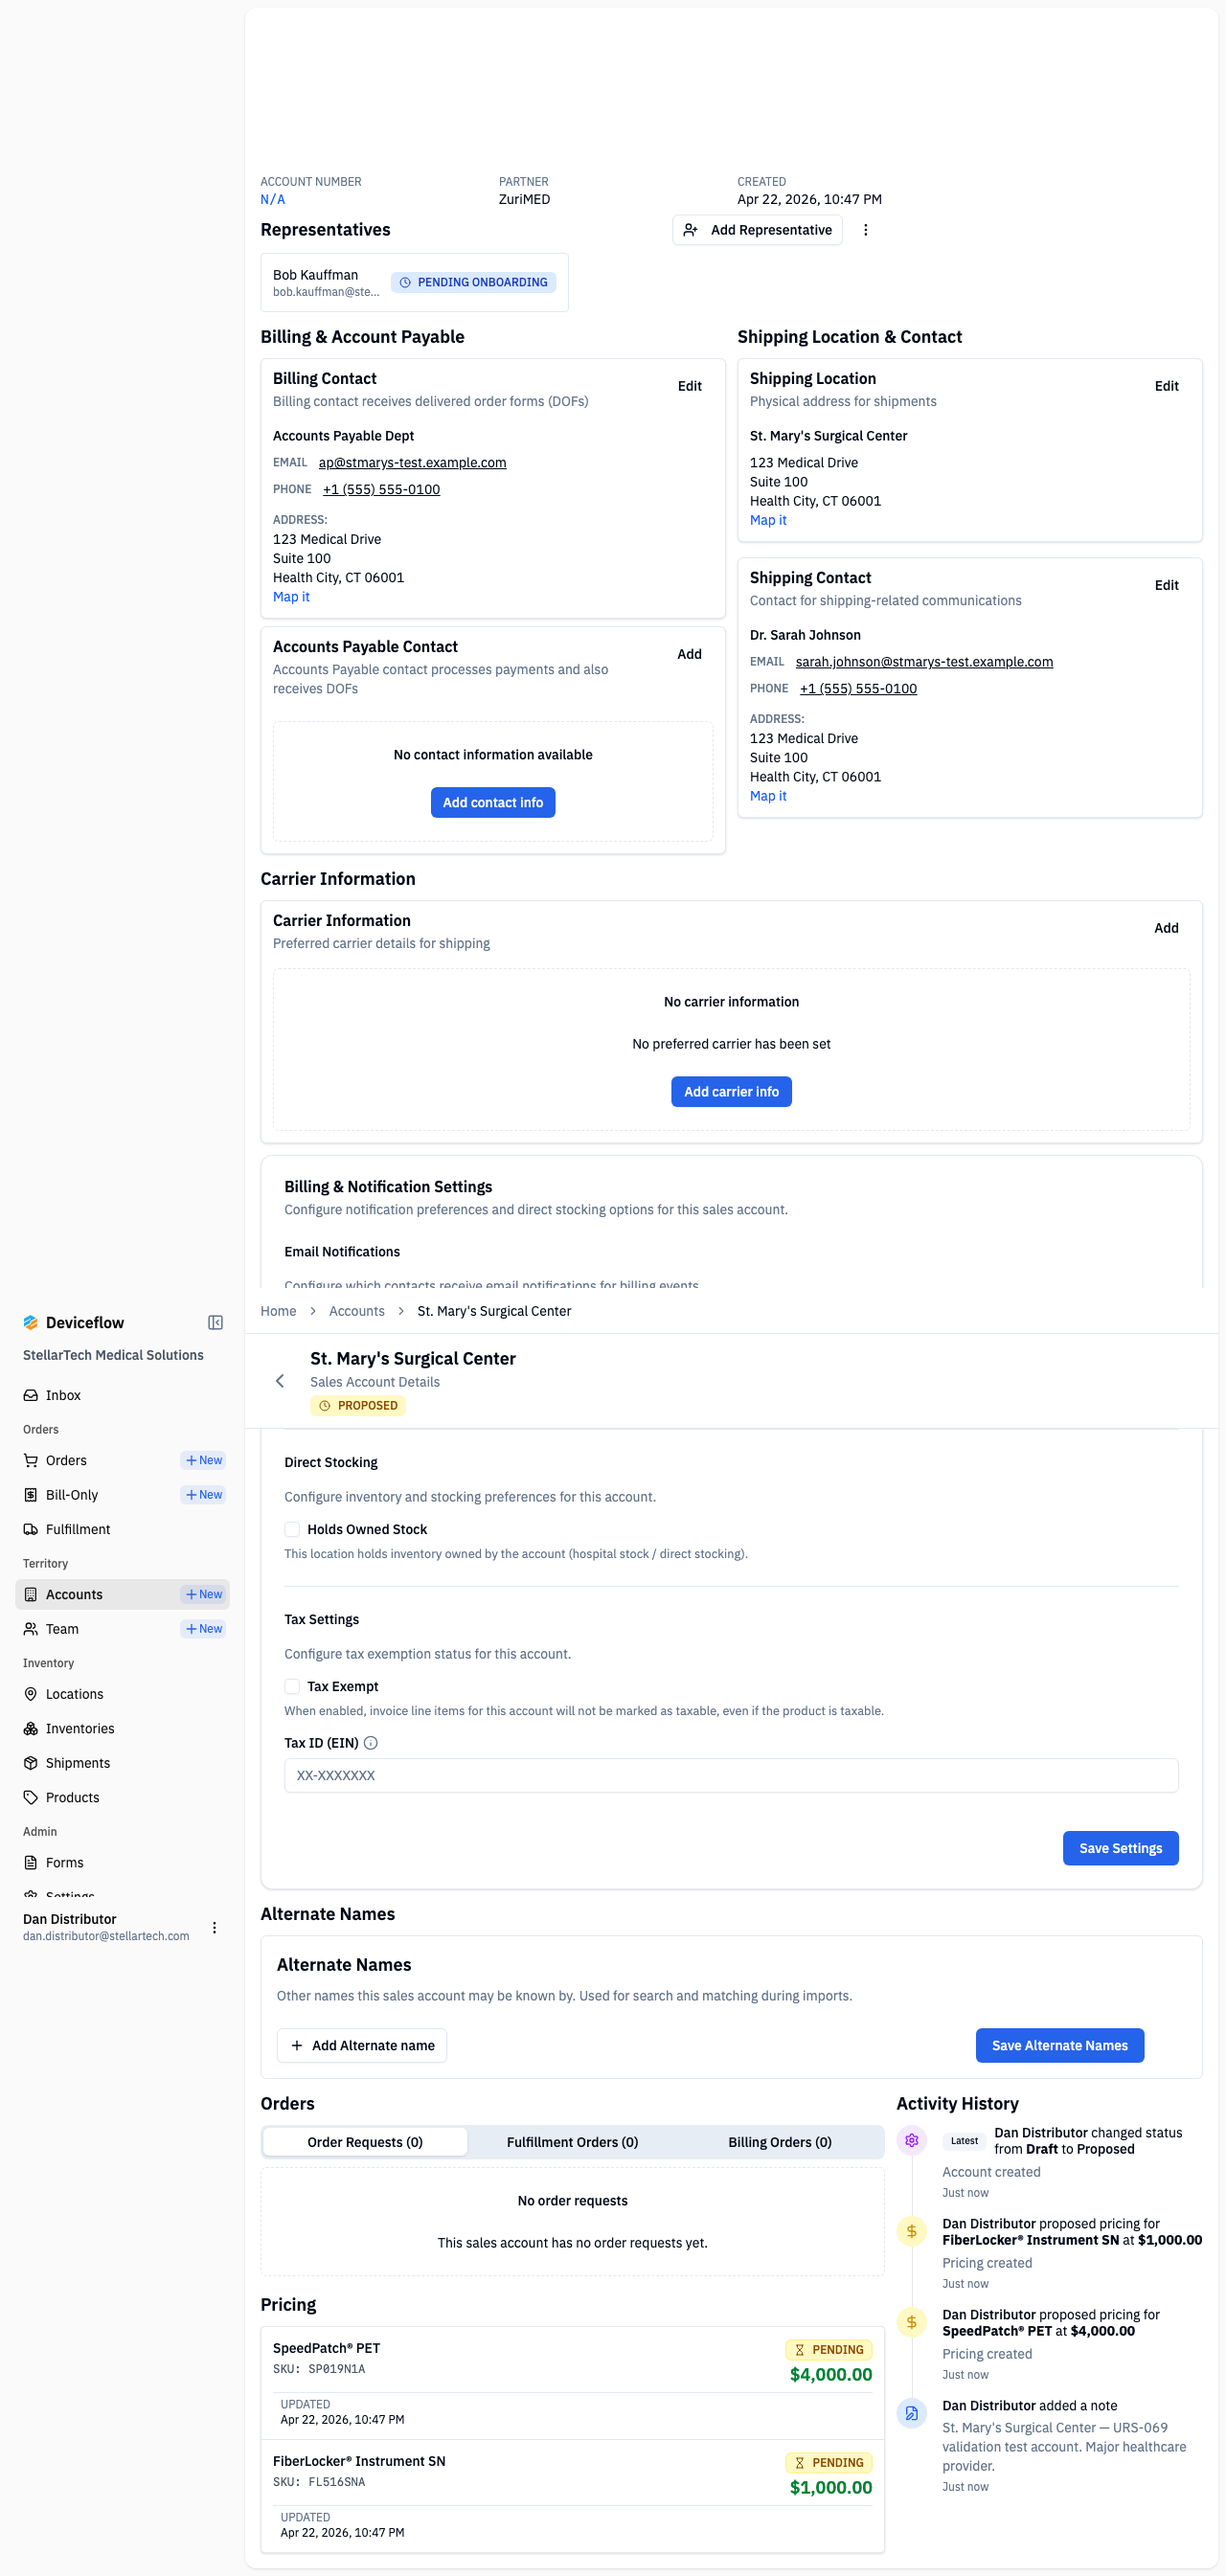Click PENDING ONBOARDING badge
This screenshot has width=1226, height=2576.
(x=473, y=282)
